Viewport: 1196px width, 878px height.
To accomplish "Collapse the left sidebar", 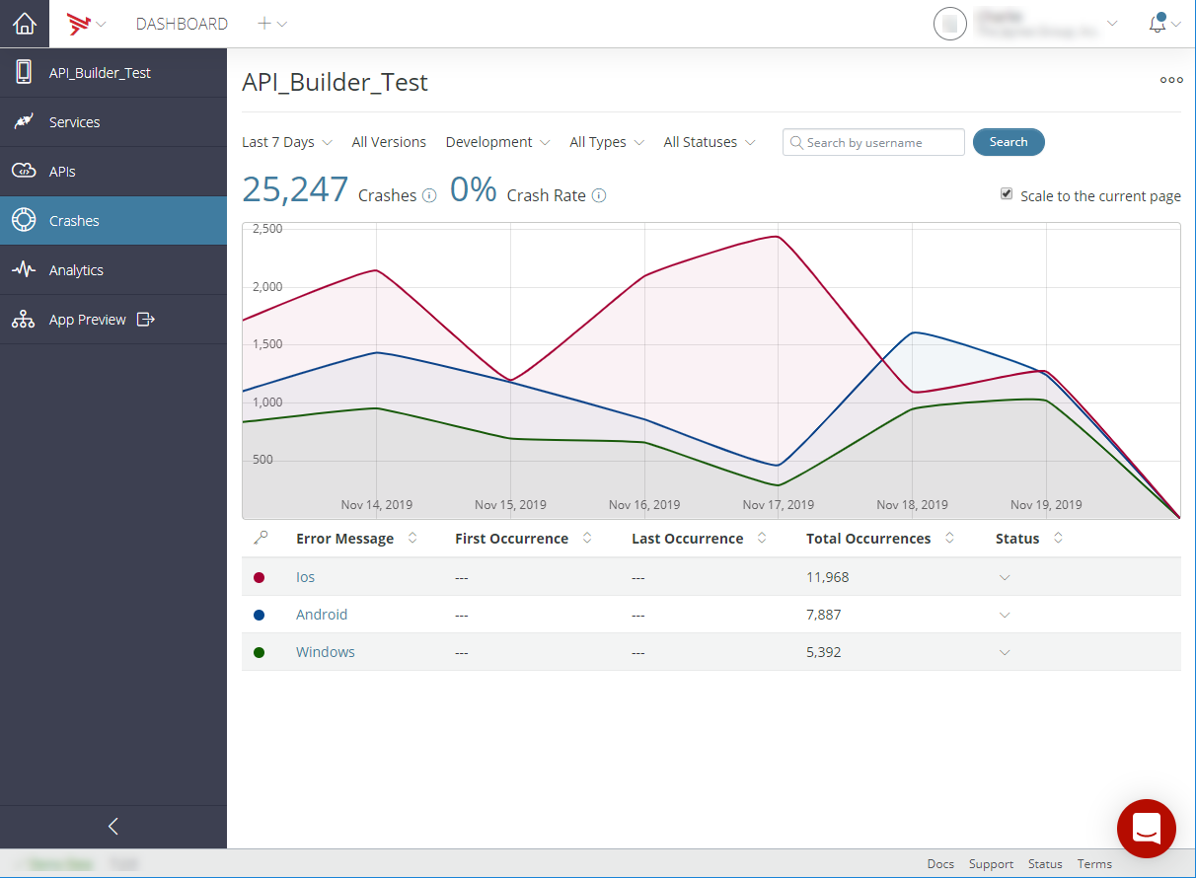I will (x=113, y=826).
